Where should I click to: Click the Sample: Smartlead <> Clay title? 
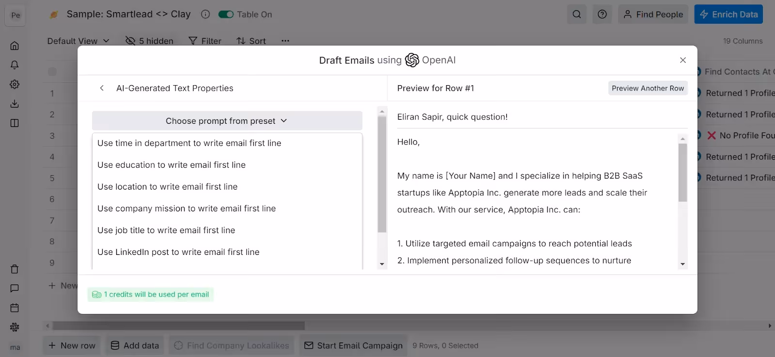128,14
